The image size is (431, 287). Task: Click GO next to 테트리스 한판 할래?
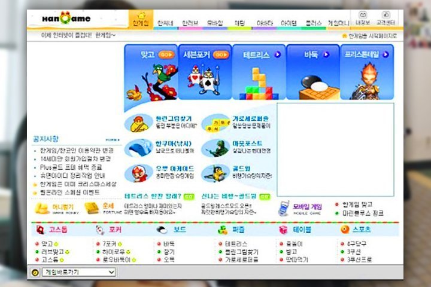tap(189, 197)
